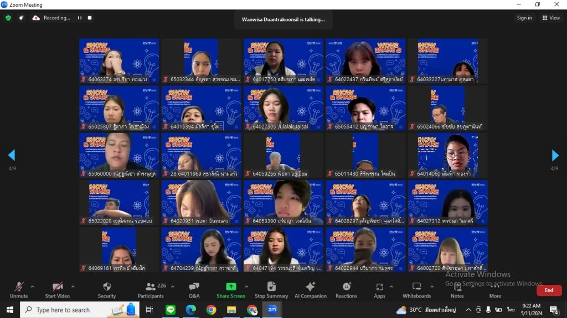Open the More options menu
567x318 pixels.
click(495, 290)
